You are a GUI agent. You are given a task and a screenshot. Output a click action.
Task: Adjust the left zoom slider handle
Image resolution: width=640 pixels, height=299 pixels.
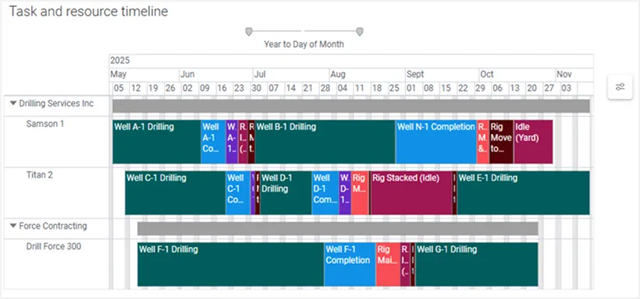coord(248,32)
